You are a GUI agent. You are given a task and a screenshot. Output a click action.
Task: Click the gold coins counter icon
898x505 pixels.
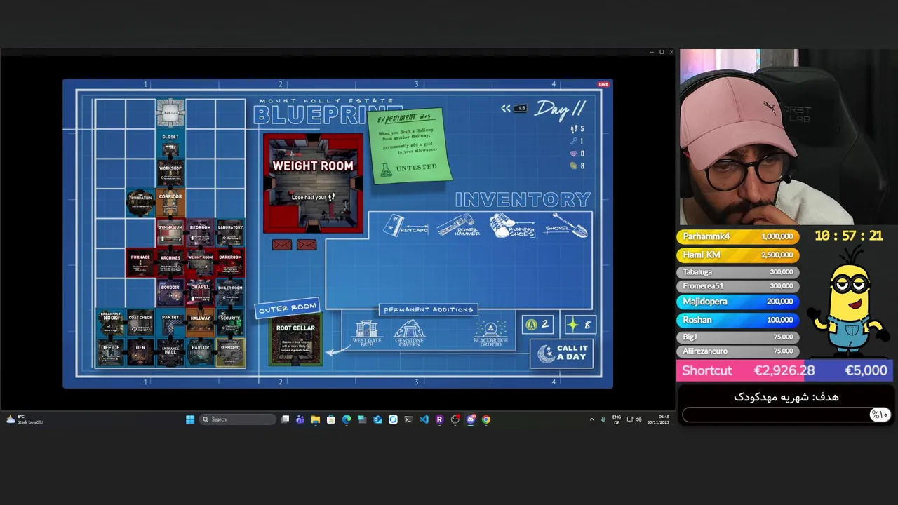[577, 166]
